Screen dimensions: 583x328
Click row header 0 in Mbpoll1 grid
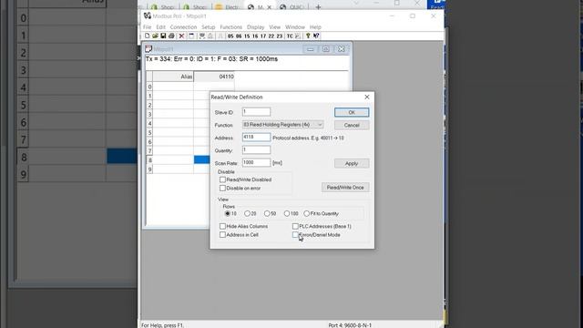tap(149, 87)
